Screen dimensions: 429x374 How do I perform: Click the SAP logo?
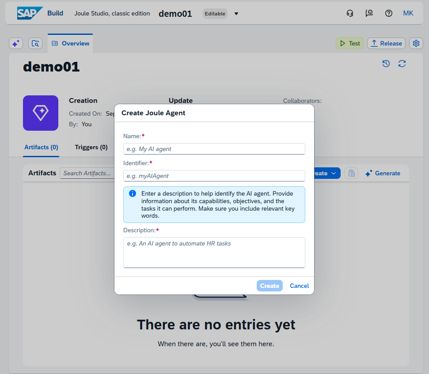[30, 13]
